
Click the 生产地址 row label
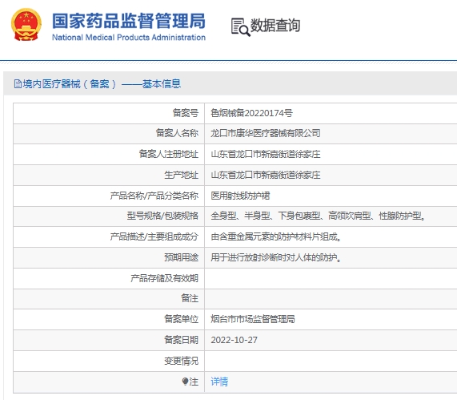[182, 175]
